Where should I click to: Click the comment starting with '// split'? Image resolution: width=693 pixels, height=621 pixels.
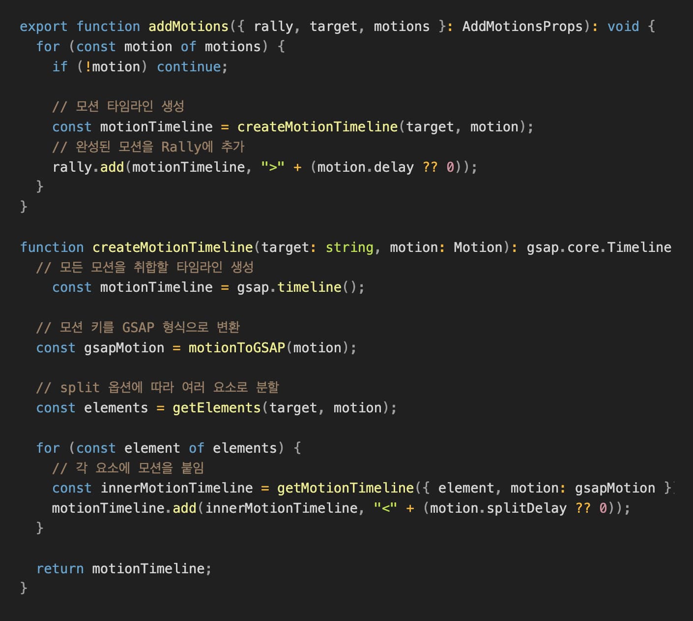[157, 388]
